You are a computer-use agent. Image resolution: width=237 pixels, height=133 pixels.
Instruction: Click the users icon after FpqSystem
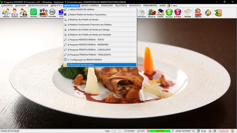point(233,131)
